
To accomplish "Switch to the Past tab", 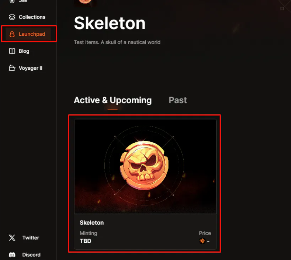I will [178, 100].
